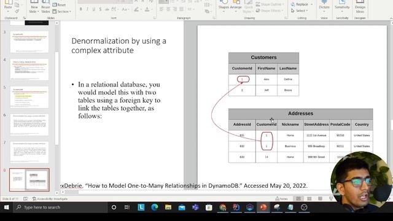Open the Shape Effects dropdown

pos(270,11)
